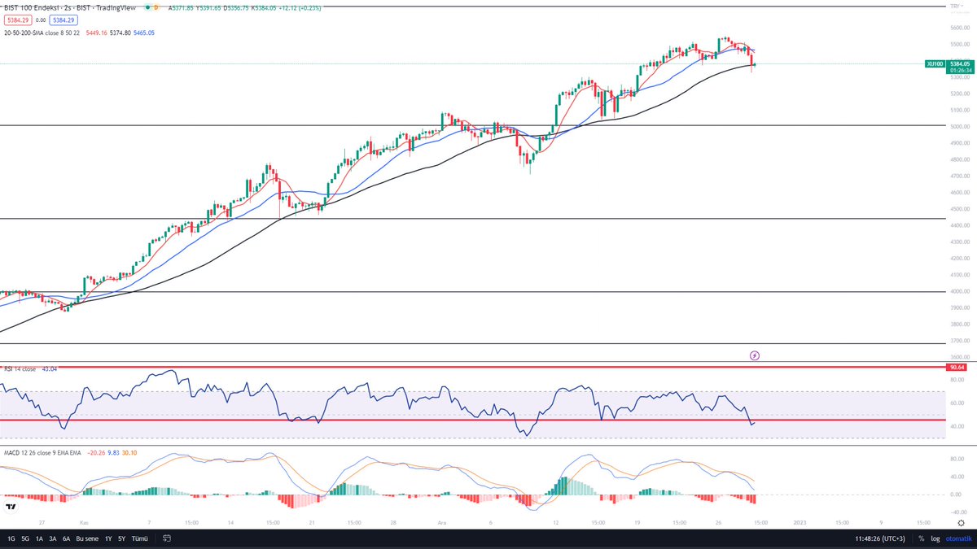Viewport: 977px width, 549px height.
Task: Select the Tümü time range
Action: click(140, 538)
